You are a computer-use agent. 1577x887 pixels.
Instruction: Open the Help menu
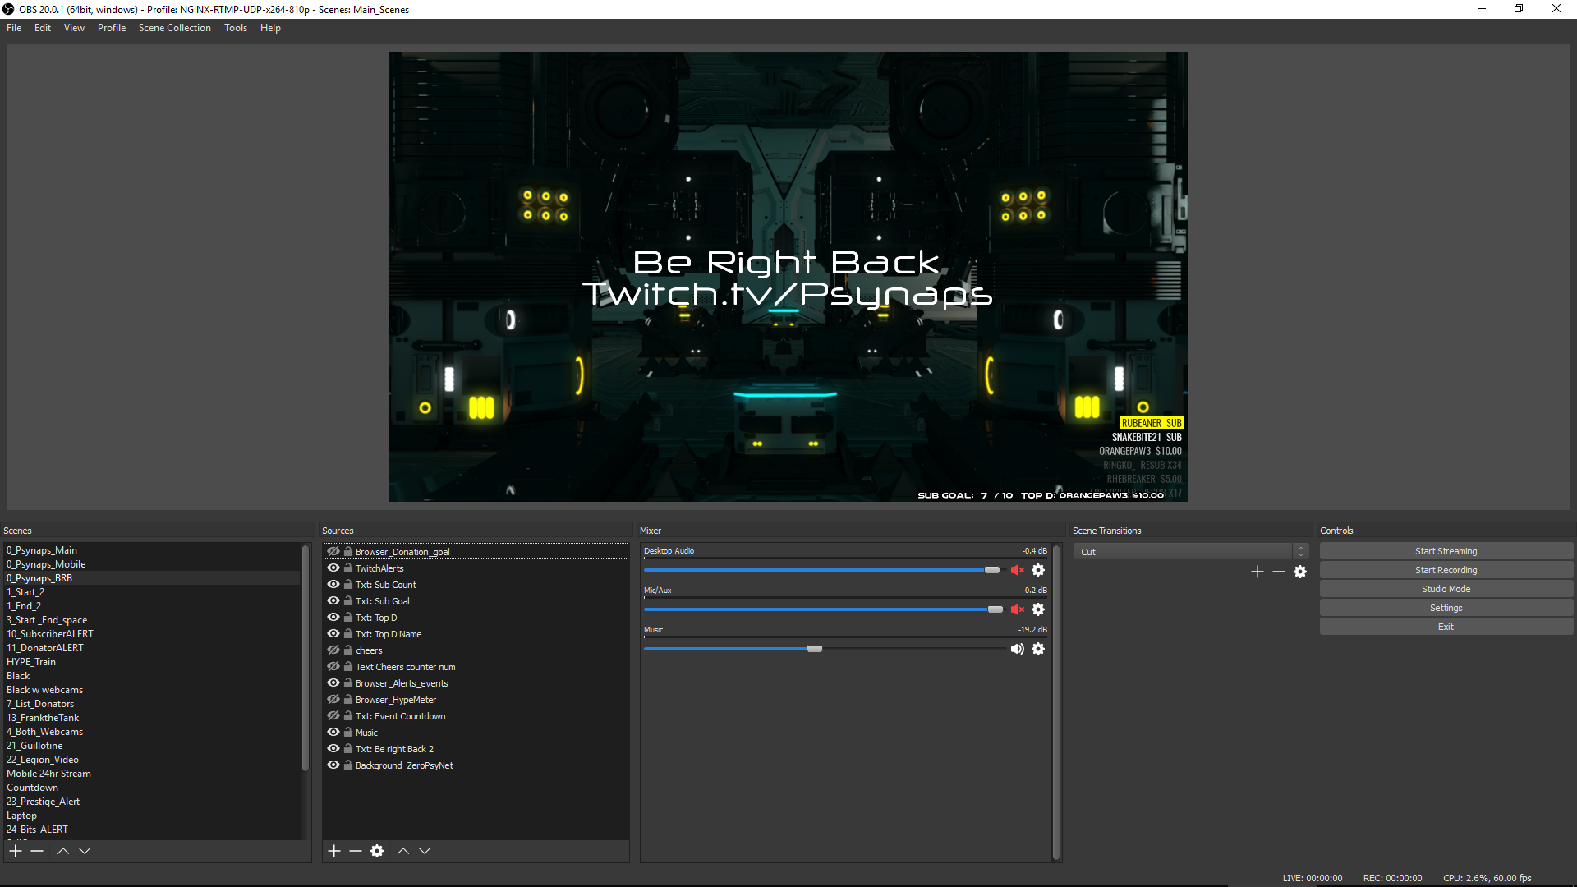tap(270, 28)
